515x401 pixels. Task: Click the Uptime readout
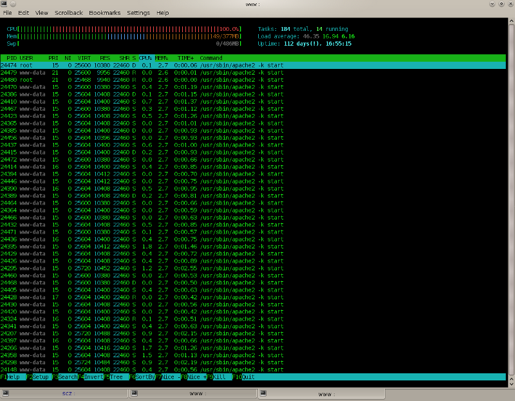(304, 44)
